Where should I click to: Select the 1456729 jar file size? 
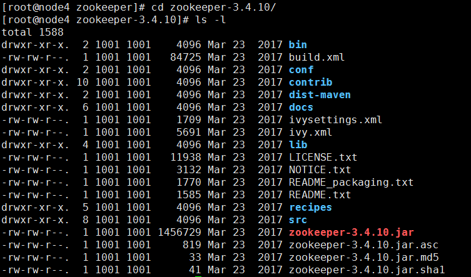(x=180, y=233)
